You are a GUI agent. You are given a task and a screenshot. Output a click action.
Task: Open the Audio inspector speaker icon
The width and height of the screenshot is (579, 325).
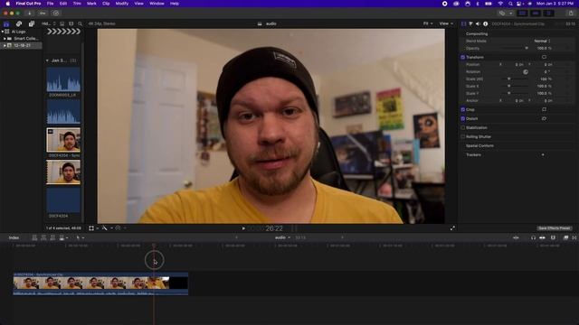478,23
